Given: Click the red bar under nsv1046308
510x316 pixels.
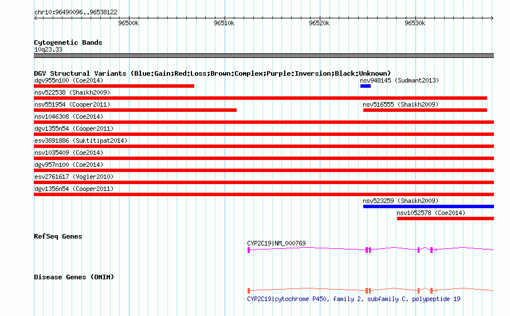Looking at the screenshot, I should (264, 122).
